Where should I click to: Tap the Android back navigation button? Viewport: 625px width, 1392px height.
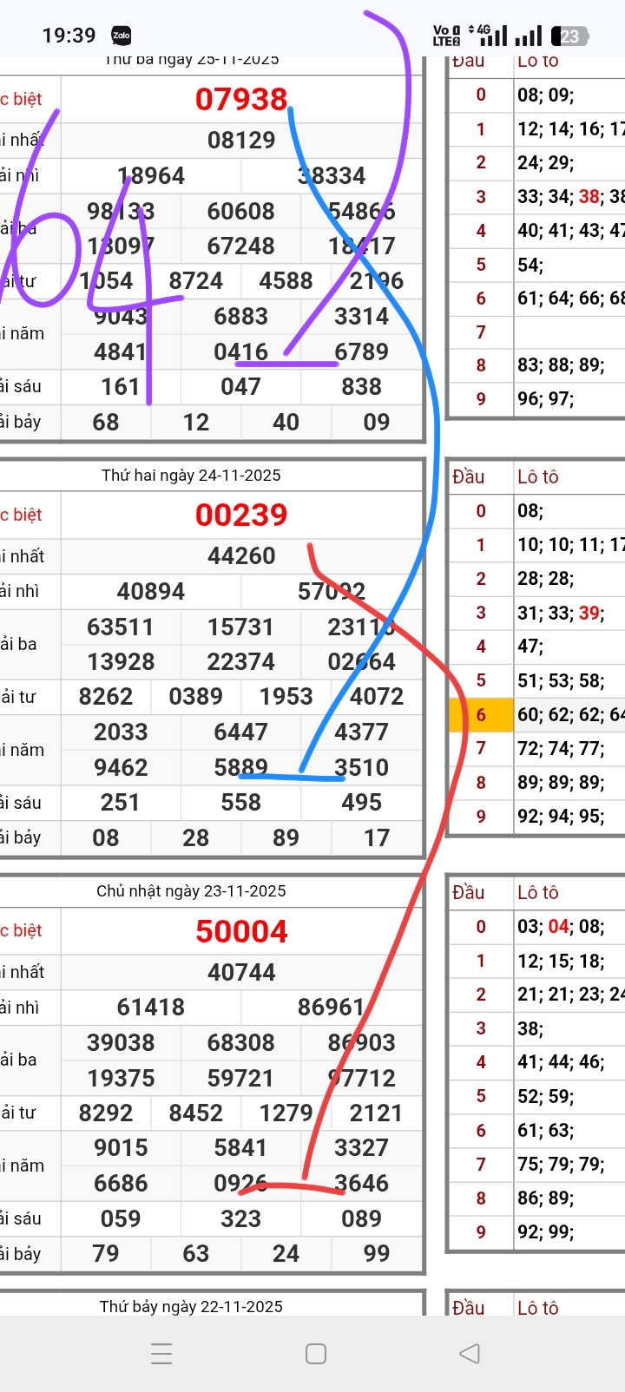(470, 1353)
